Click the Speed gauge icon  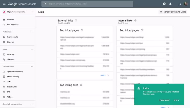[4, 71]
